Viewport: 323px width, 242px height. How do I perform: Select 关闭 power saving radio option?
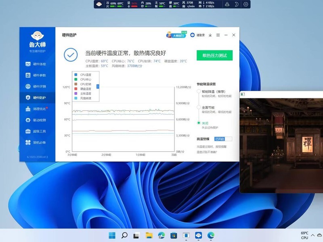pyautogui.click(x=199, y=123)
